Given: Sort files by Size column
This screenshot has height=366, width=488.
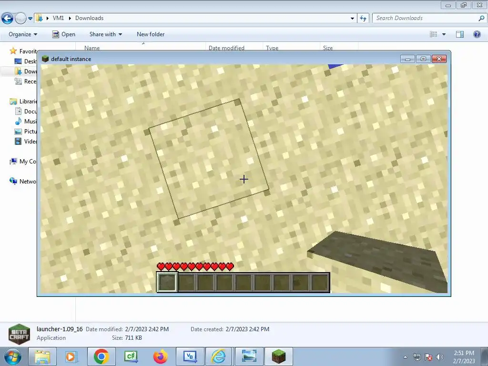Looking at the screenshot, I should click(328, 48).
